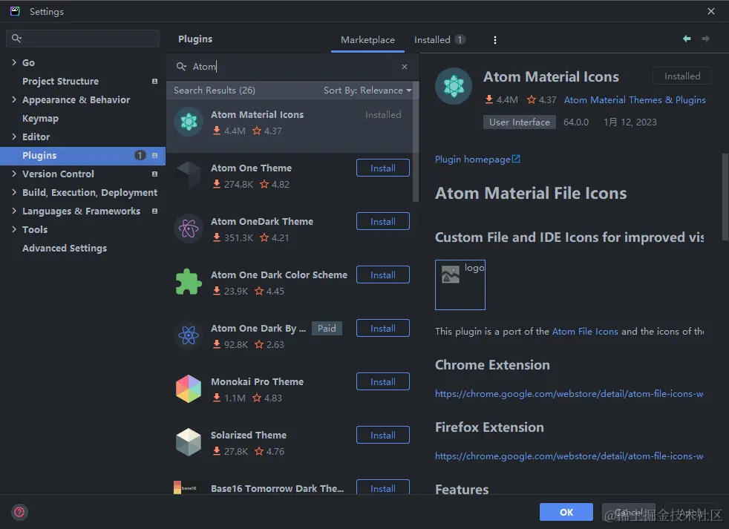Select the Marketplace tab

367,39
